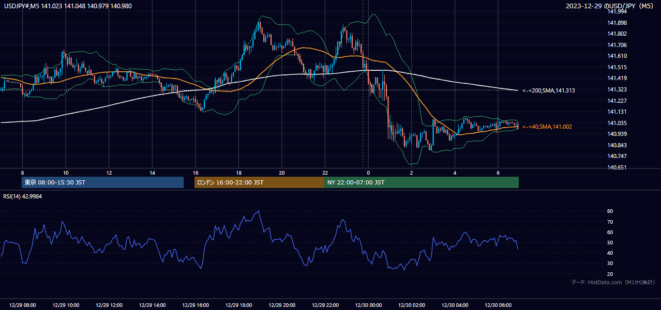Select the ロンドン 16:00-22:00 JST session bar
The width and height of the screenshot is (661, 310).
point(259,182)
